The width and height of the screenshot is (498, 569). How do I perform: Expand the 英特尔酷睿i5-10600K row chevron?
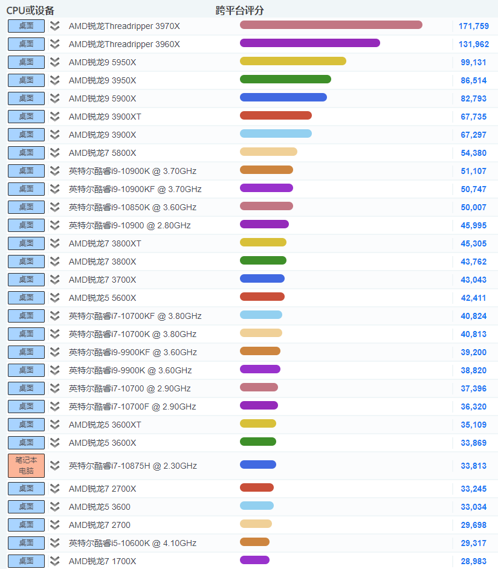[55, 543]
